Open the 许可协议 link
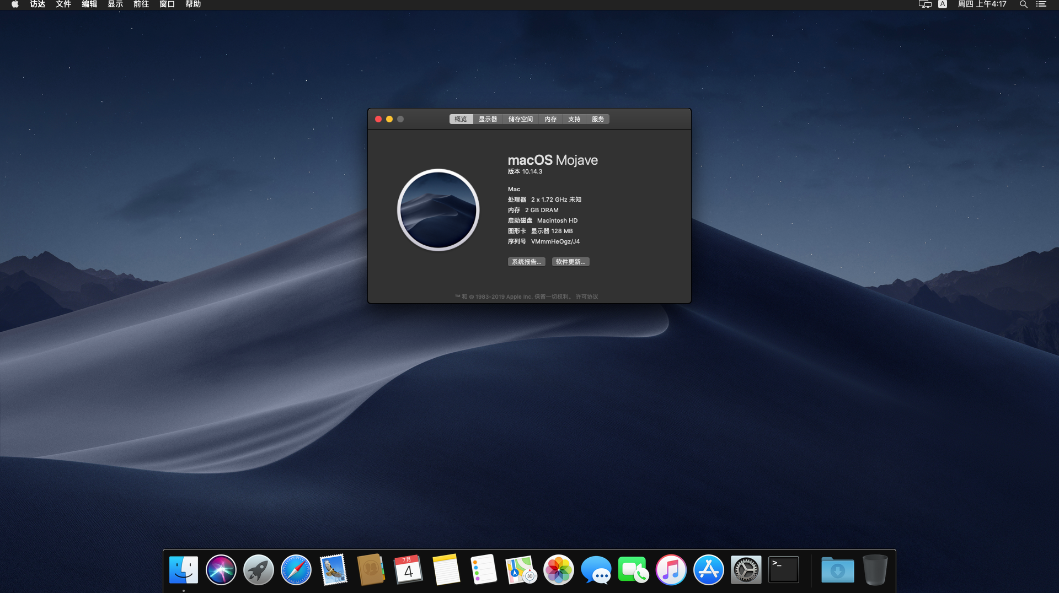This screenshot has height=593, width=1059. click(587, 296)
